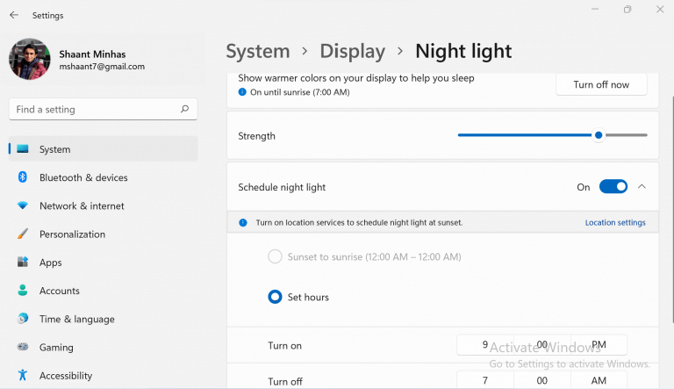Select Sunset to sunrise radio option
This screenshot has height=389, width=674.
[x=275, y=256]
